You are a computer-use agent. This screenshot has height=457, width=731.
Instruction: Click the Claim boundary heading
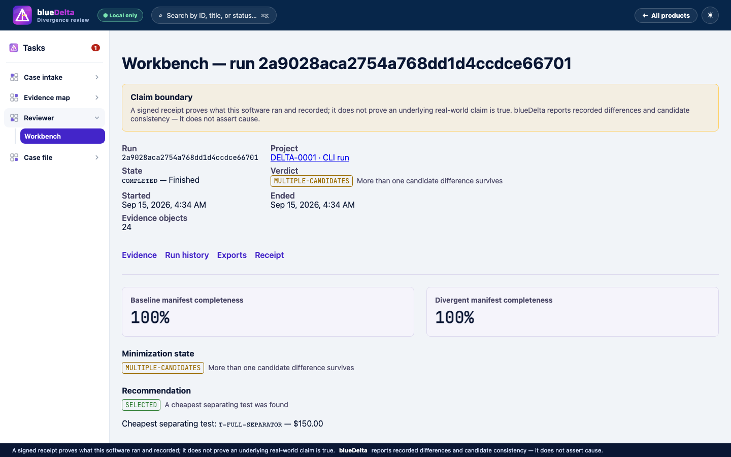click(161, 97)
